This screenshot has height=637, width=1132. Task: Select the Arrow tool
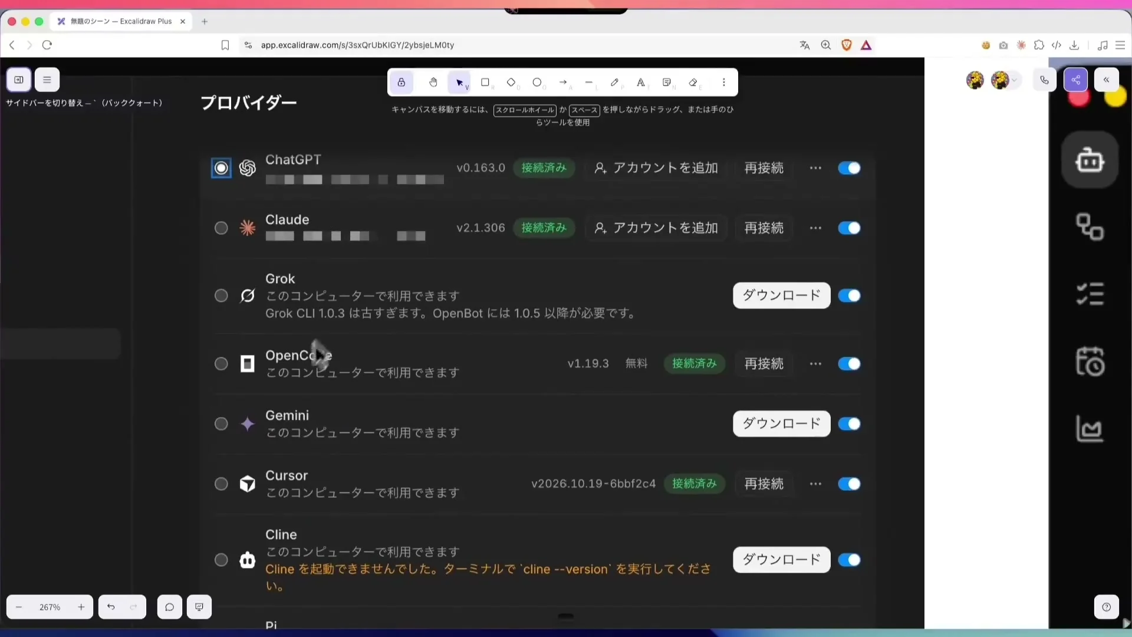coord(563,83)
